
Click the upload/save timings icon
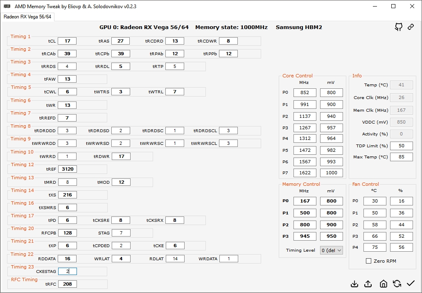pos(368,284)
